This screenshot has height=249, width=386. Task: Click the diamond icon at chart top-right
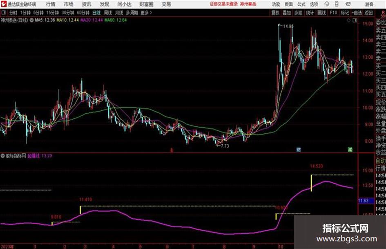point(348,20)
